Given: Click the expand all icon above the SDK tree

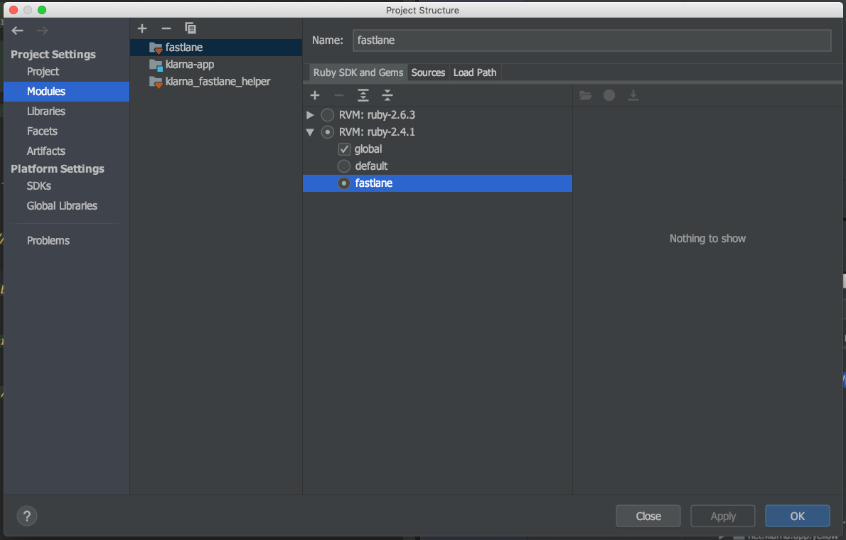Looking at the screenshot, I should (x=363, y=95).
